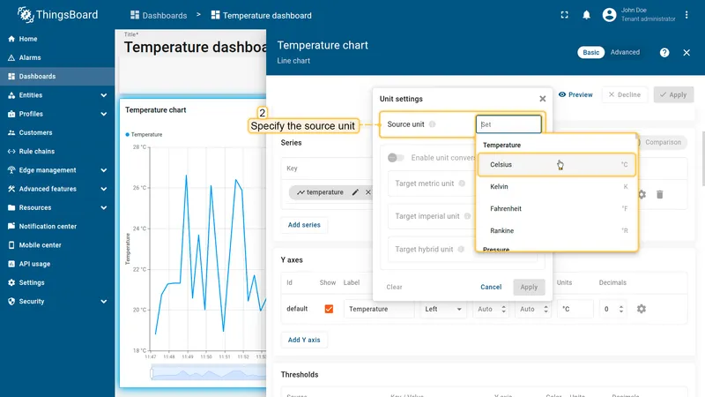Click the Decline button
705x397 pixels.
(x=625, y=94)
